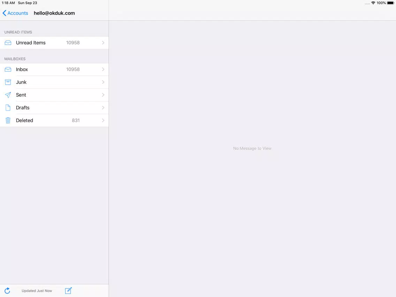Click the Deleted trash can icon
The image size is (396, 297).
coord(8,121)
